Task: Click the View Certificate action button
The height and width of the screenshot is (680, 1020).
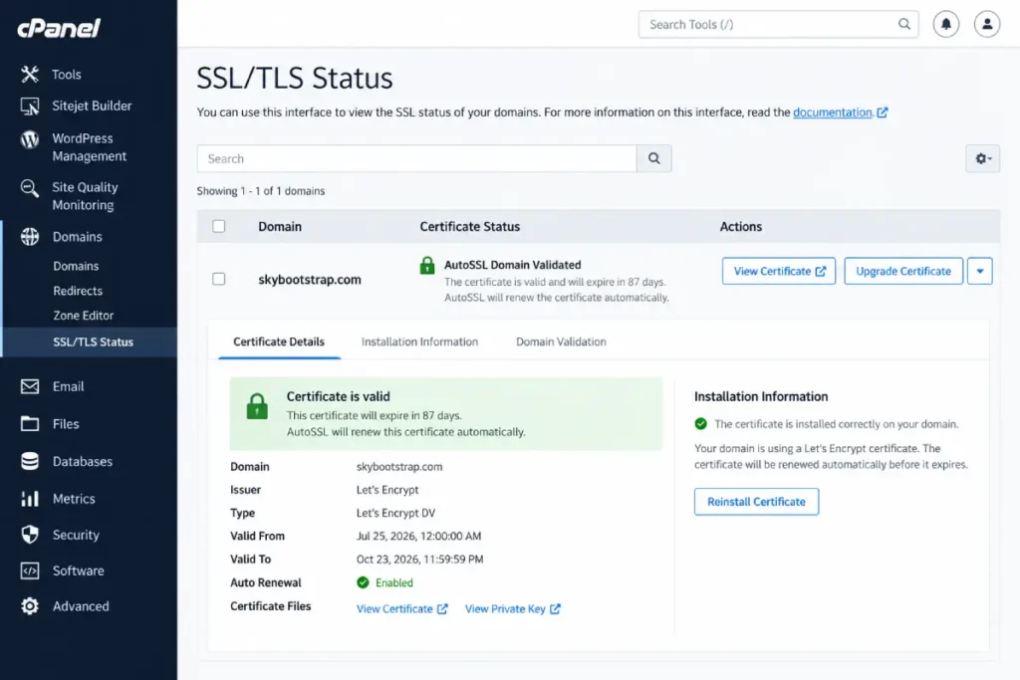Action: point(779,271)
